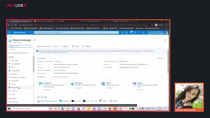Click the Tables card icon
This screenshot has width=210, height=118.
103,84
